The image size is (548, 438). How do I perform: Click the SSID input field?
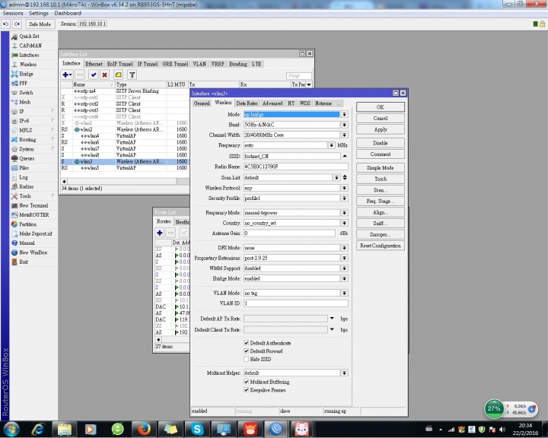(292, 156)
